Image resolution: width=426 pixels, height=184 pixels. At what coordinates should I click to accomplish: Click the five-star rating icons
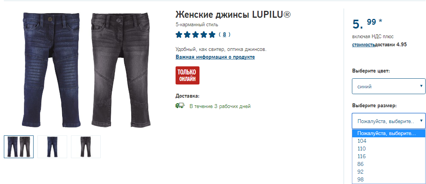pyautogui.click(x=195, y=34)
